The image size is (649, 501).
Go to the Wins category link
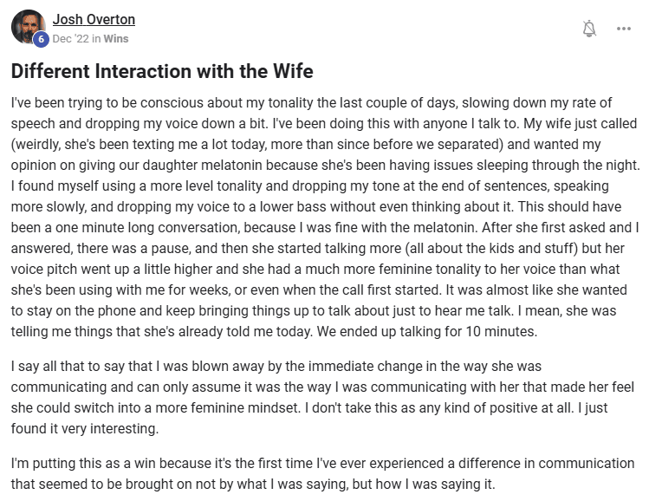(x=117, y=39)
